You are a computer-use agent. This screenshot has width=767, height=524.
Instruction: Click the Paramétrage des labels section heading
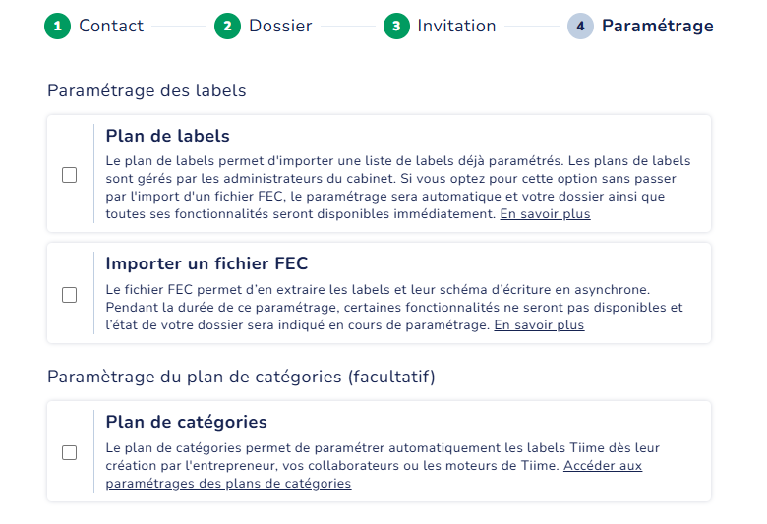[147, 91]
